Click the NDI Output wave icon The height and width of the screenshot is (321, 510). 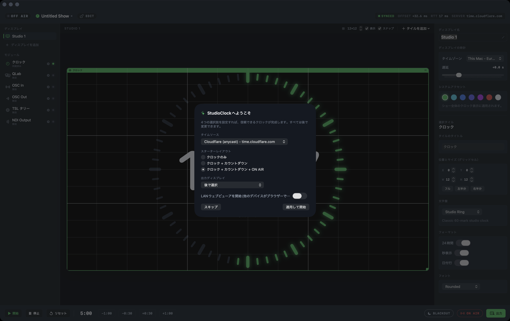[x=8, y=122]
